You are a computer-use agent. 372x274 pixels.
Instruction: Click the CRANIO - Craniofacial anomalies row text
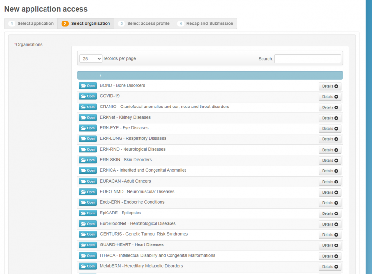164,107
